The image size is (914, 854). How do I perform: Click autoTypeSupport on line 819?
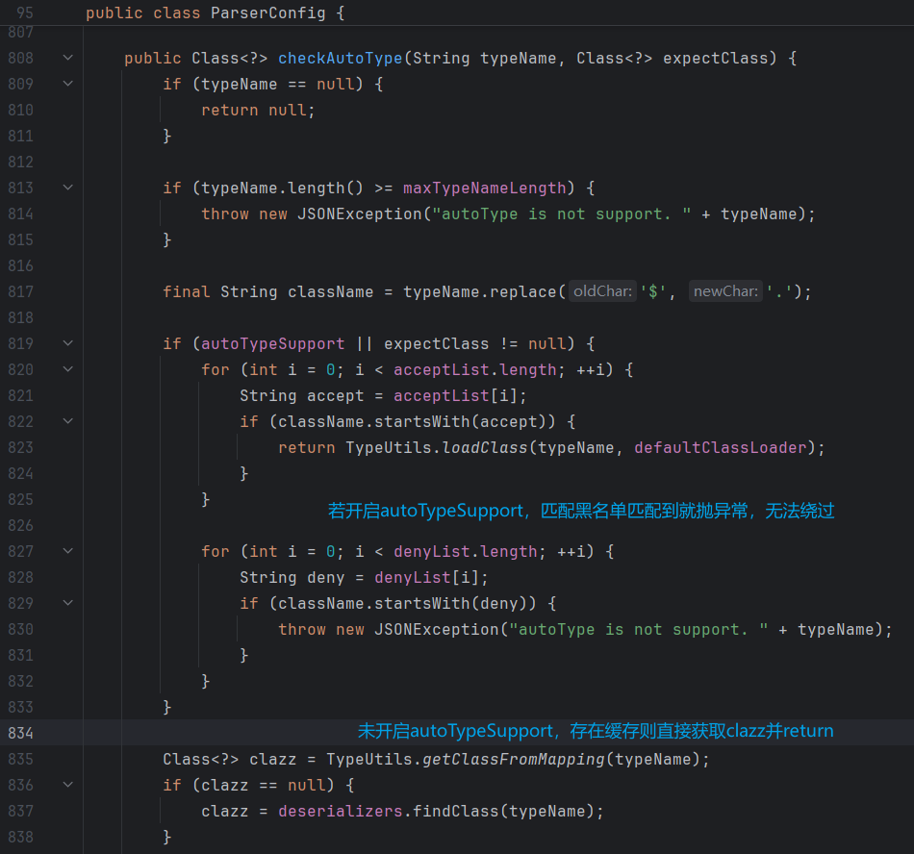click(273, 343)
